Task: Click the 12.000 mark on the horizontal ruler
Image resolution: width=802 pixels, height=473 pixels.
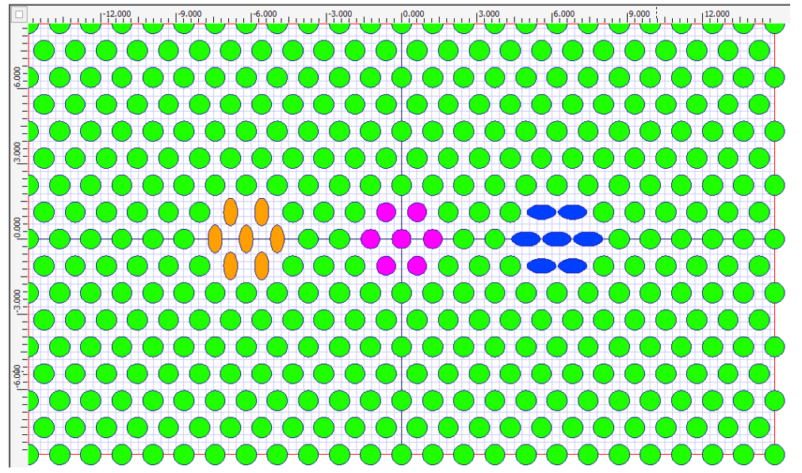Action: tap(717, 13)
